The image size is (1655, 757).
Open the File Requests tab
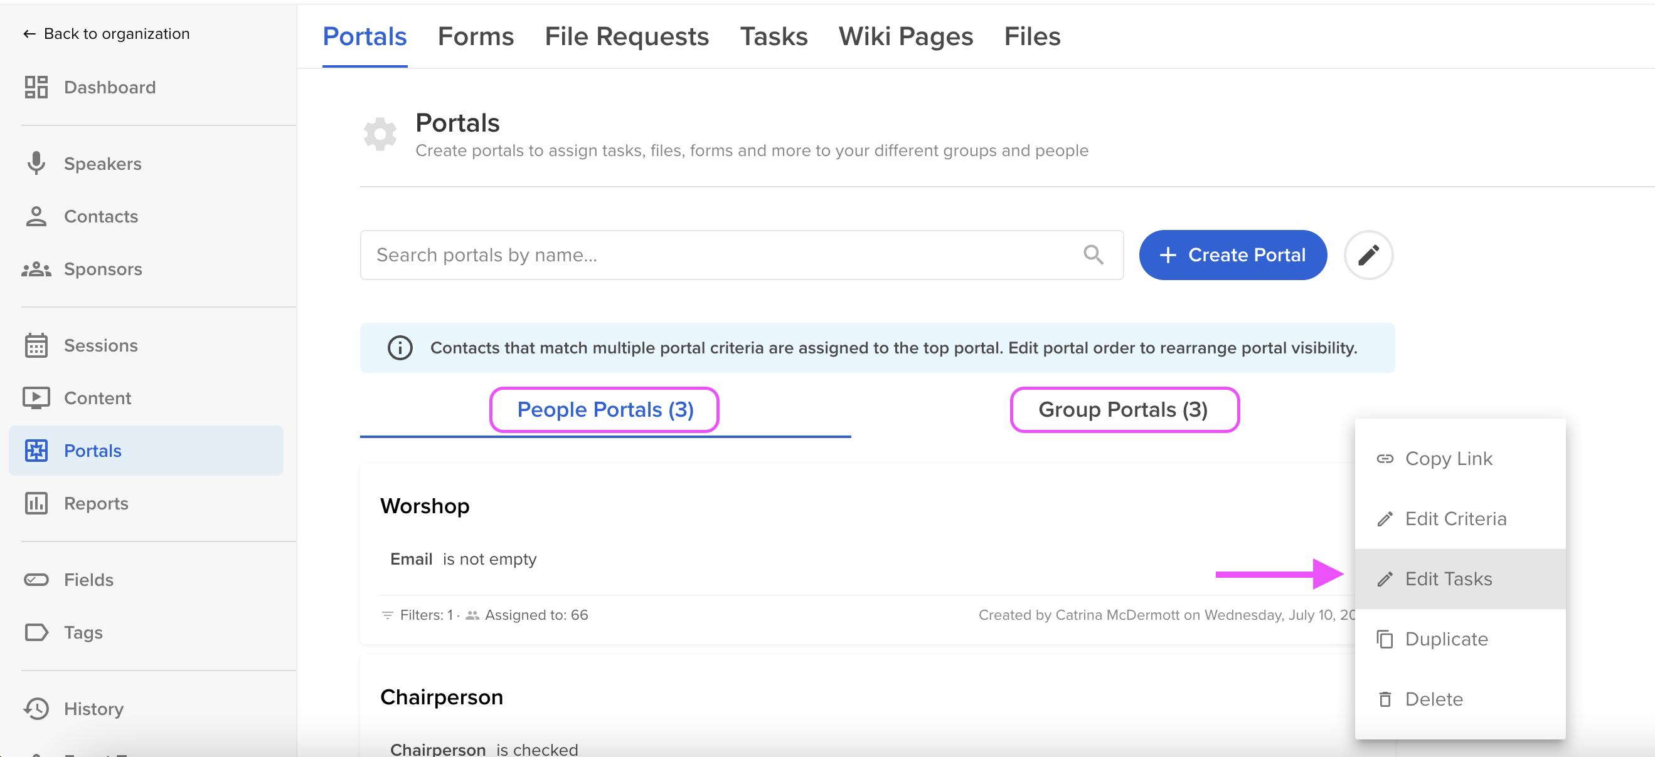[626, 36]
